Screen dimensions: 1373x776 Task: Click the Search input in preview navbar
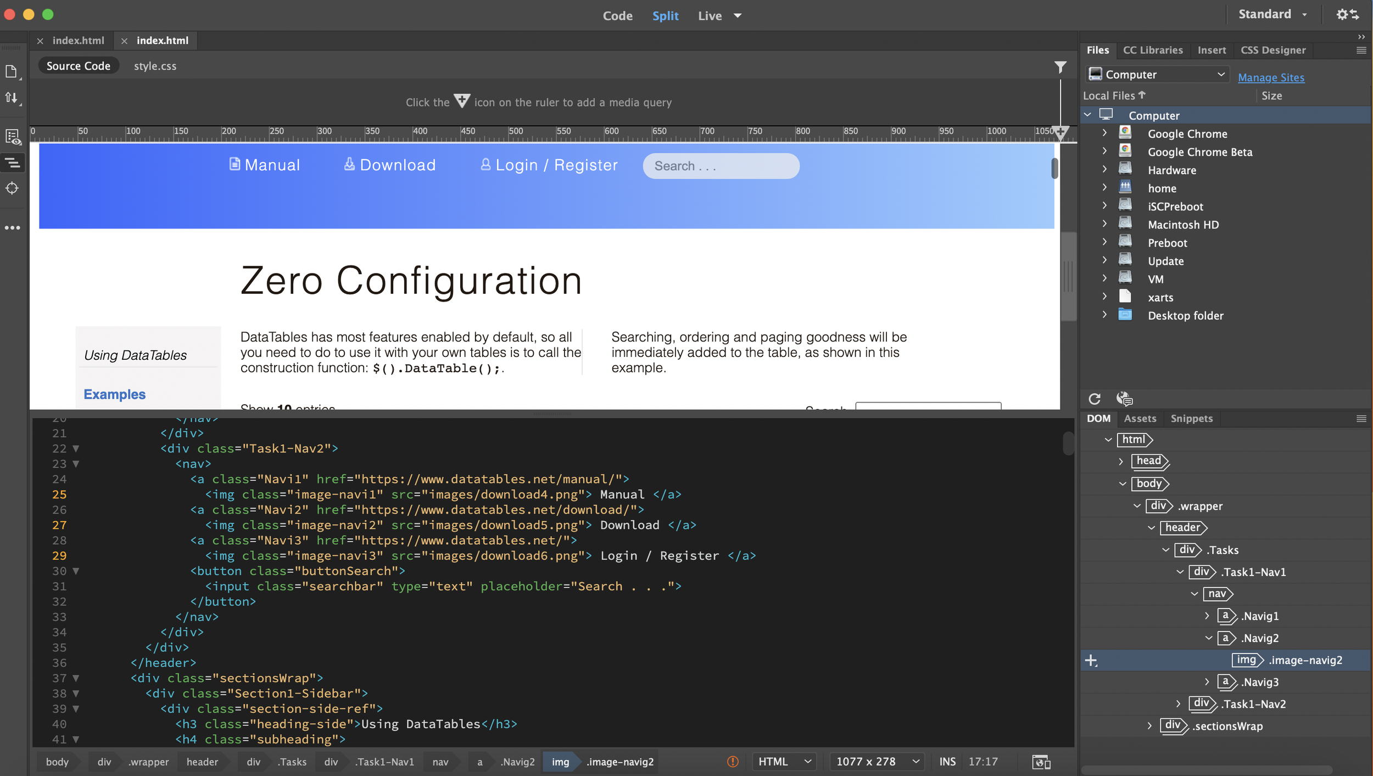coord(721,166)
